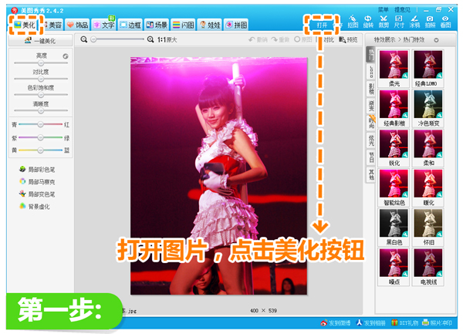
Task: Click the 对比 compare button
Action: (x=329, y=39)
